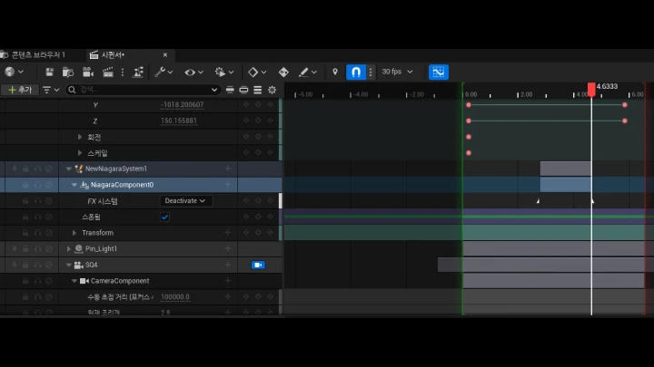The width and height of the screenshot is (654, 367).
Task: Add a key on the Y channel row
Action: 258,104
